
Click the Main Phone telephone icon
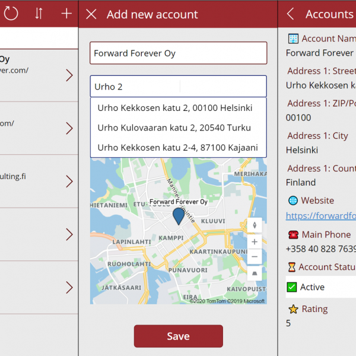point(293,234)
